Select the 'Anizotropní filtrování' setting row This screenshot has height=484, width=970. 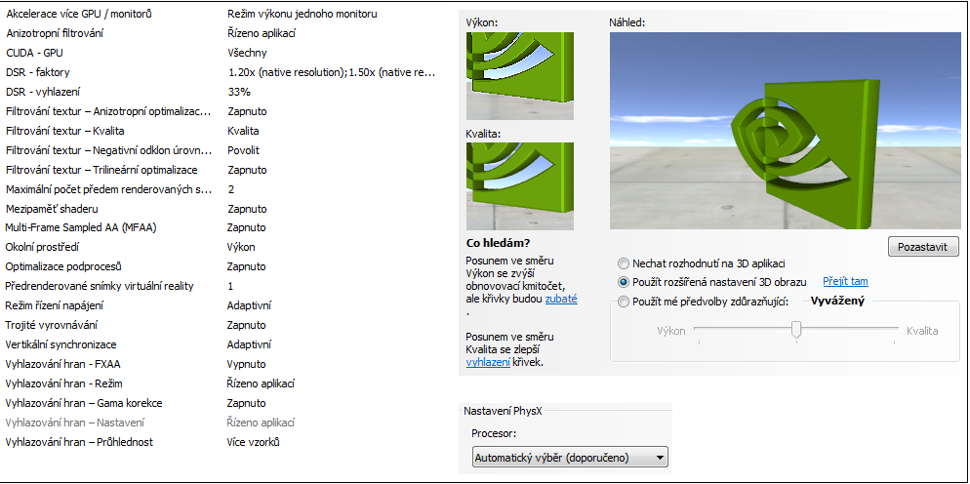tap(222, 33)
